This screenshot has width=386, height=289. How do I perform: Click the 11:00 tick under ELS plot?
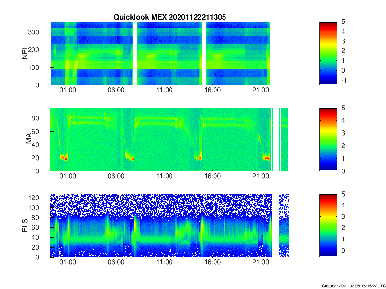tap(164, 262)
